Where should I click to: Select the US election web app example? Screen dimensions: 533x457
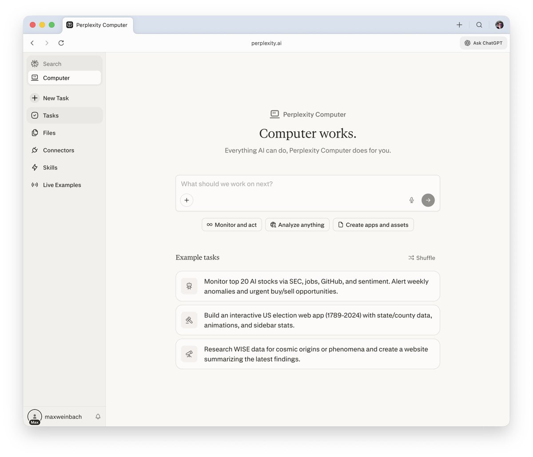tap(308, 320)
